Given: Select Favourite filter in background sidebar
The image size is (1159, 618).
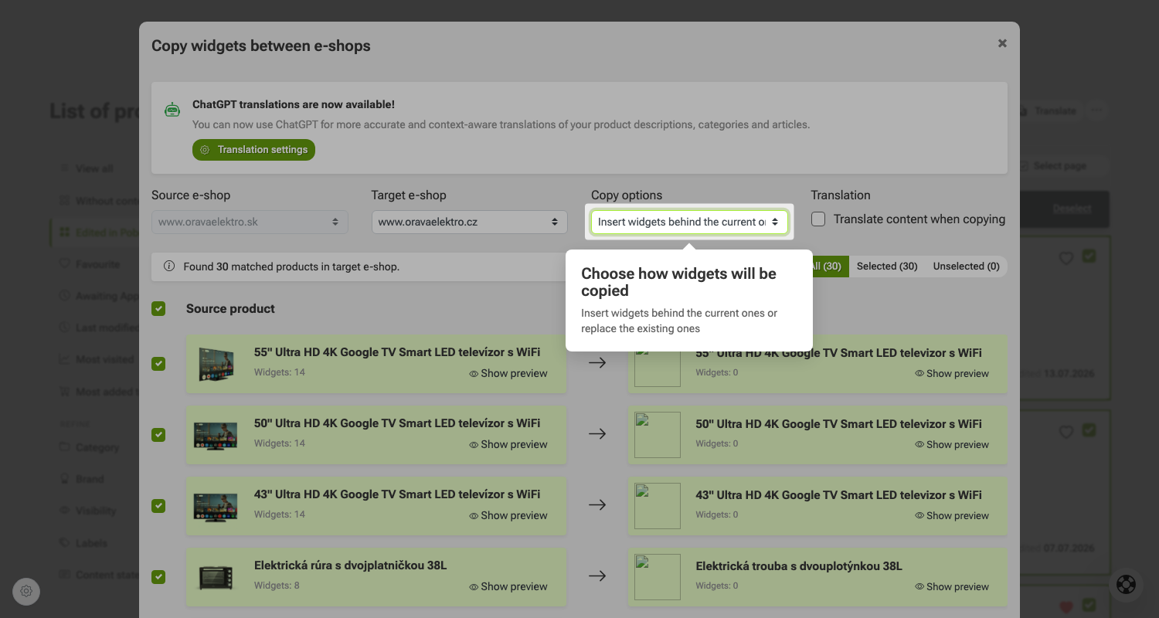Looking at the screenshot, I should click(97, 264).
